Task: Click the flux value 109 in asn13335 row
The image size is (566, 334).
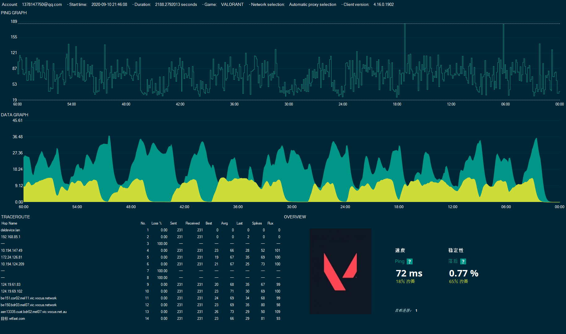Action: [277, 312]
